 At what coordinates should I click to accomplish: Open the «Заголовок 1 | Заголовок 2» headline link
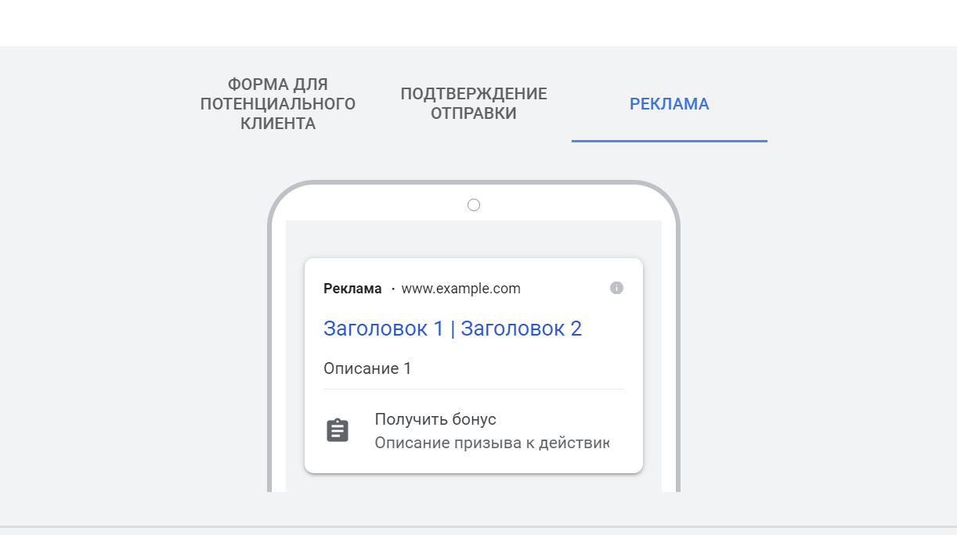[x=453, y=329]
